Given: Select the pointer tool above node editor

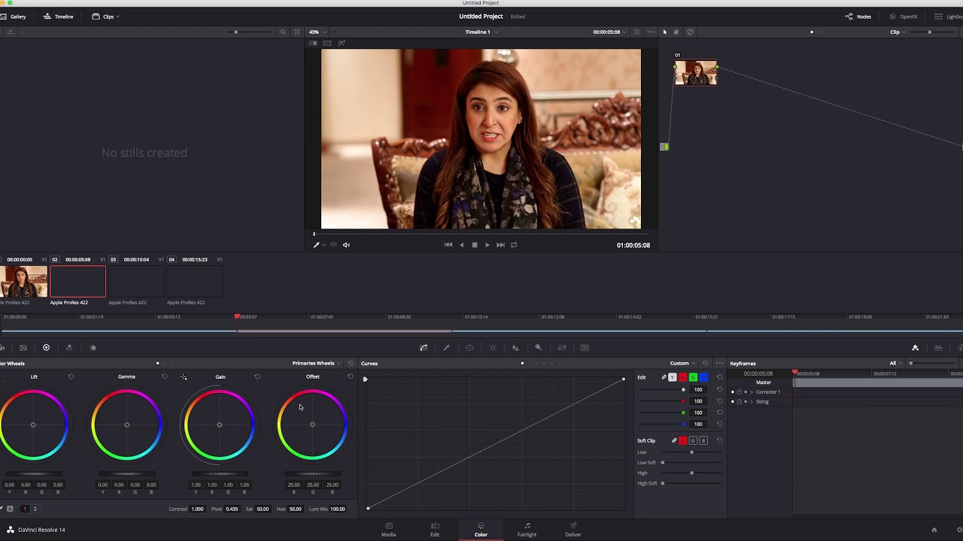Looking at the screenshot, I should pyautogui.click(x=664, y=32).
